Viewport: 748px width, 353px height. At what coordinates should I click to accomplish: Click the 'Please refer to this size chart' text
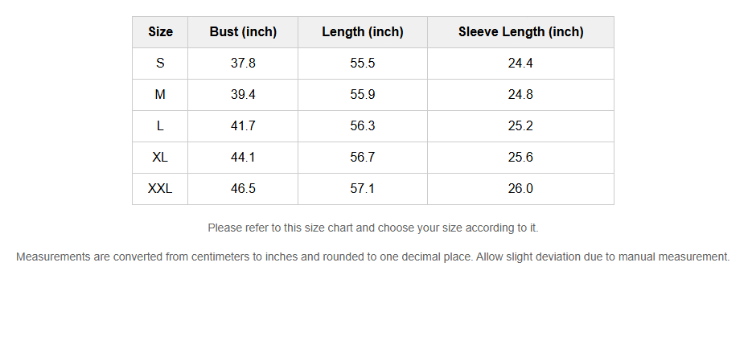click(x=373, y=228)
